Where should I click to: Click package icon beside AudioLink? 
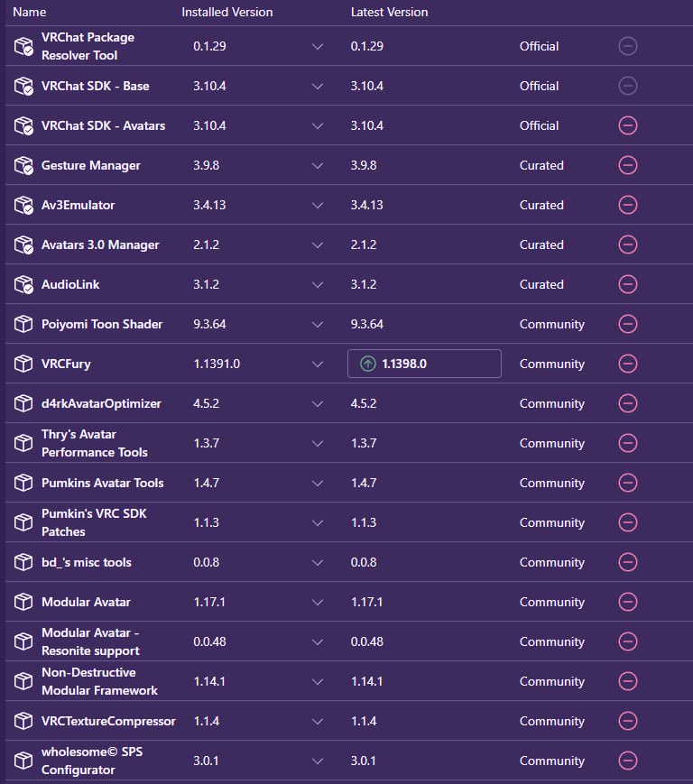23,284
